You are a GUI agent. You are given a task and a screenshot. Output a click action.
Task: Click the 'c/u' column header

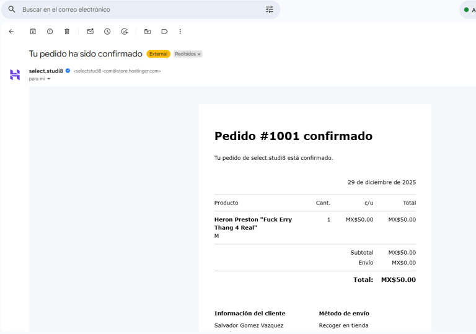369,203
